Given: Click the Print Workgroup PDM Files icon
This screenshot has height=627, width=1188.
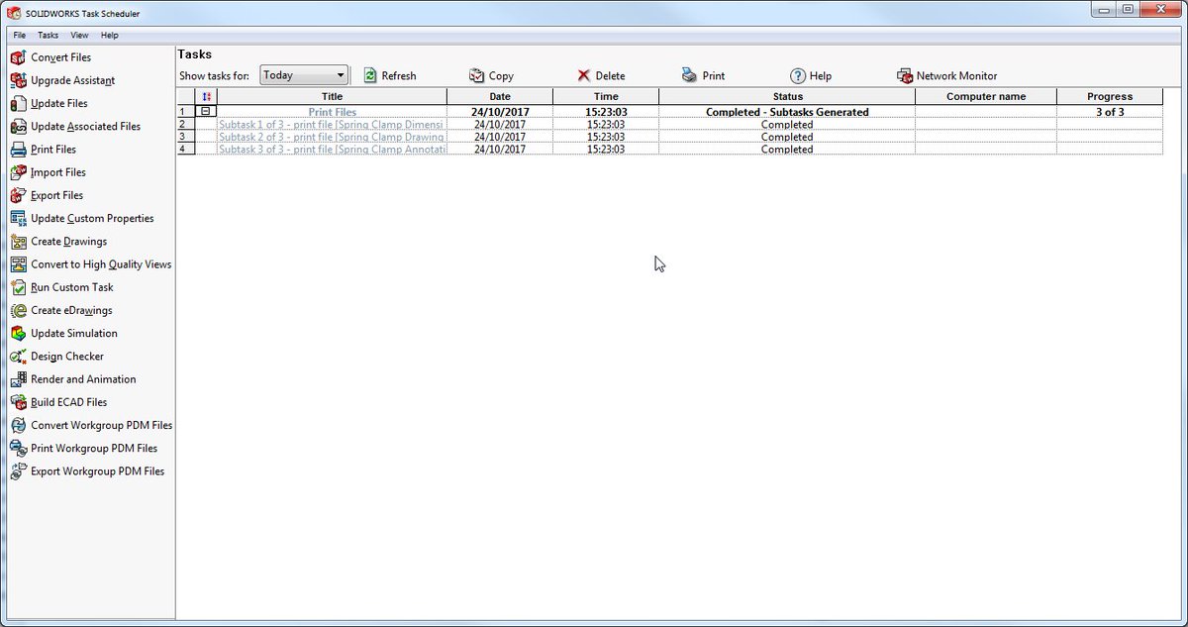Looking at the screenshot, I should tap(18, 448).
